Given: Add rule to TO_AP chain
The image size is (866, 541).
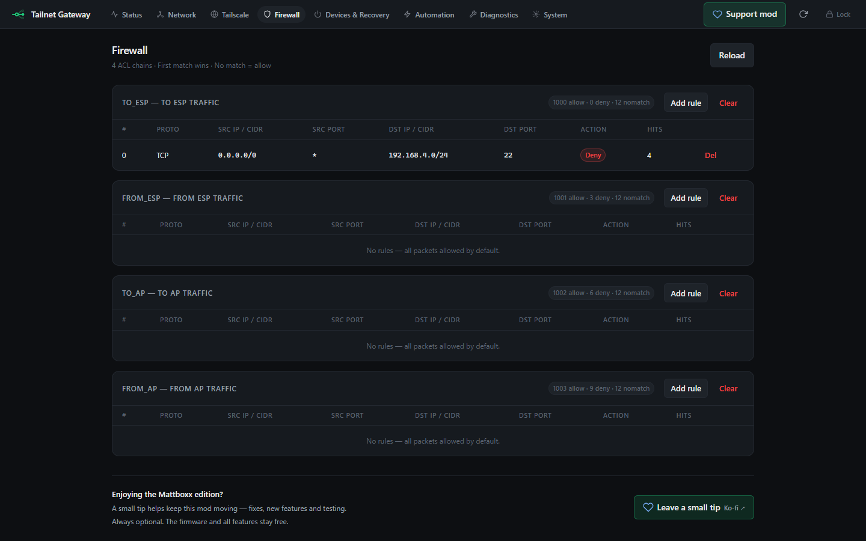Looking at the screenshot, I should point(686,293).
